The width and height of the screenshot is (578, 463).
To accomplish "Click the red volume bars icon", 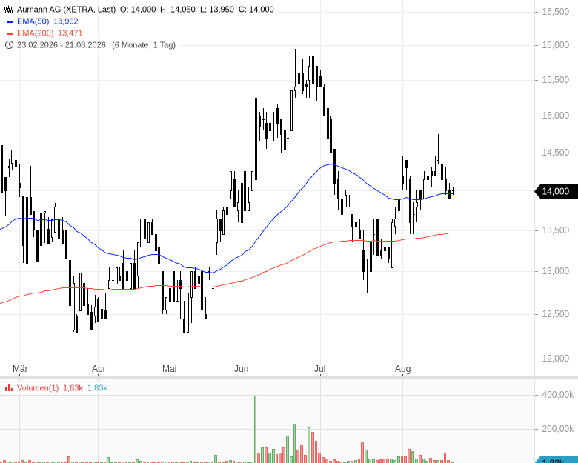I will tap(9, 387).
